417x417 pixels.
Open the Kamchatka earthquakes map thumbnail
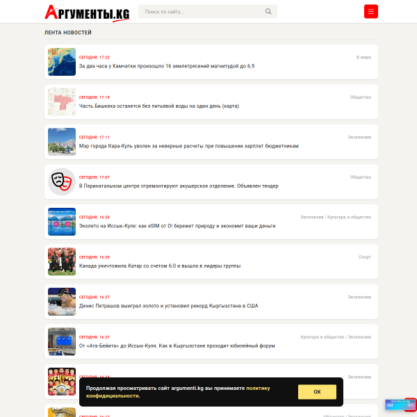click(x=62, y=62)
